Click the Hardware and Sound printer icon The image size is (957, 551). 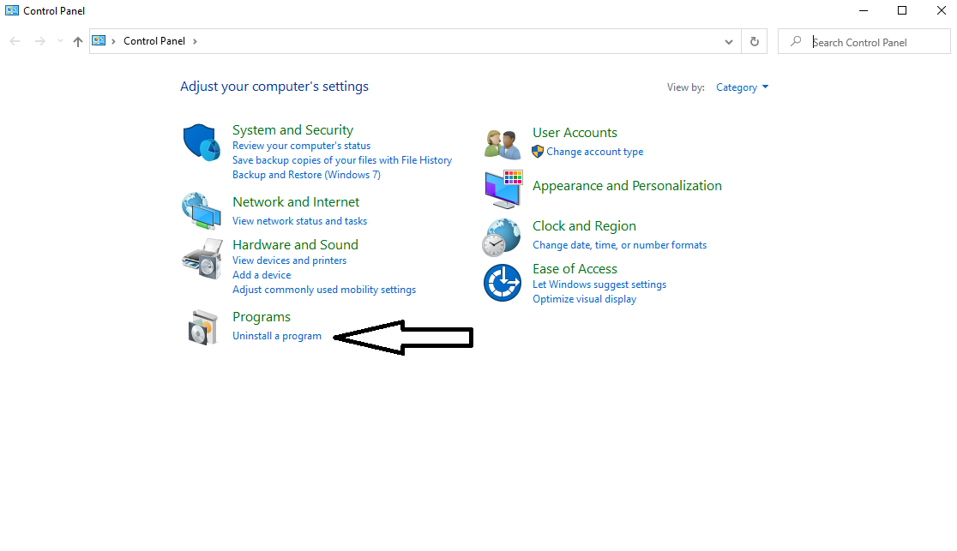(x=202, y=259)
